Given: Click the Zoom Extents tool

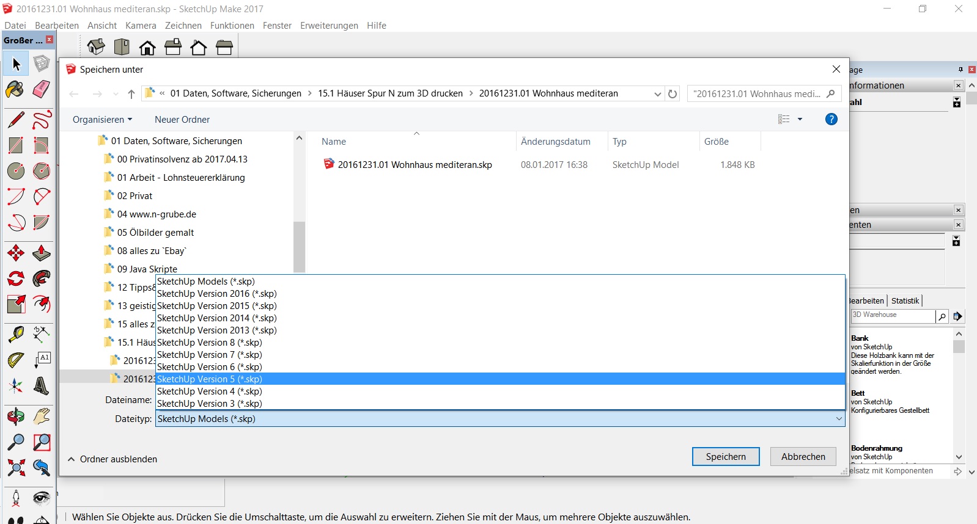Looking at the screenshot, I should point(16,468).
